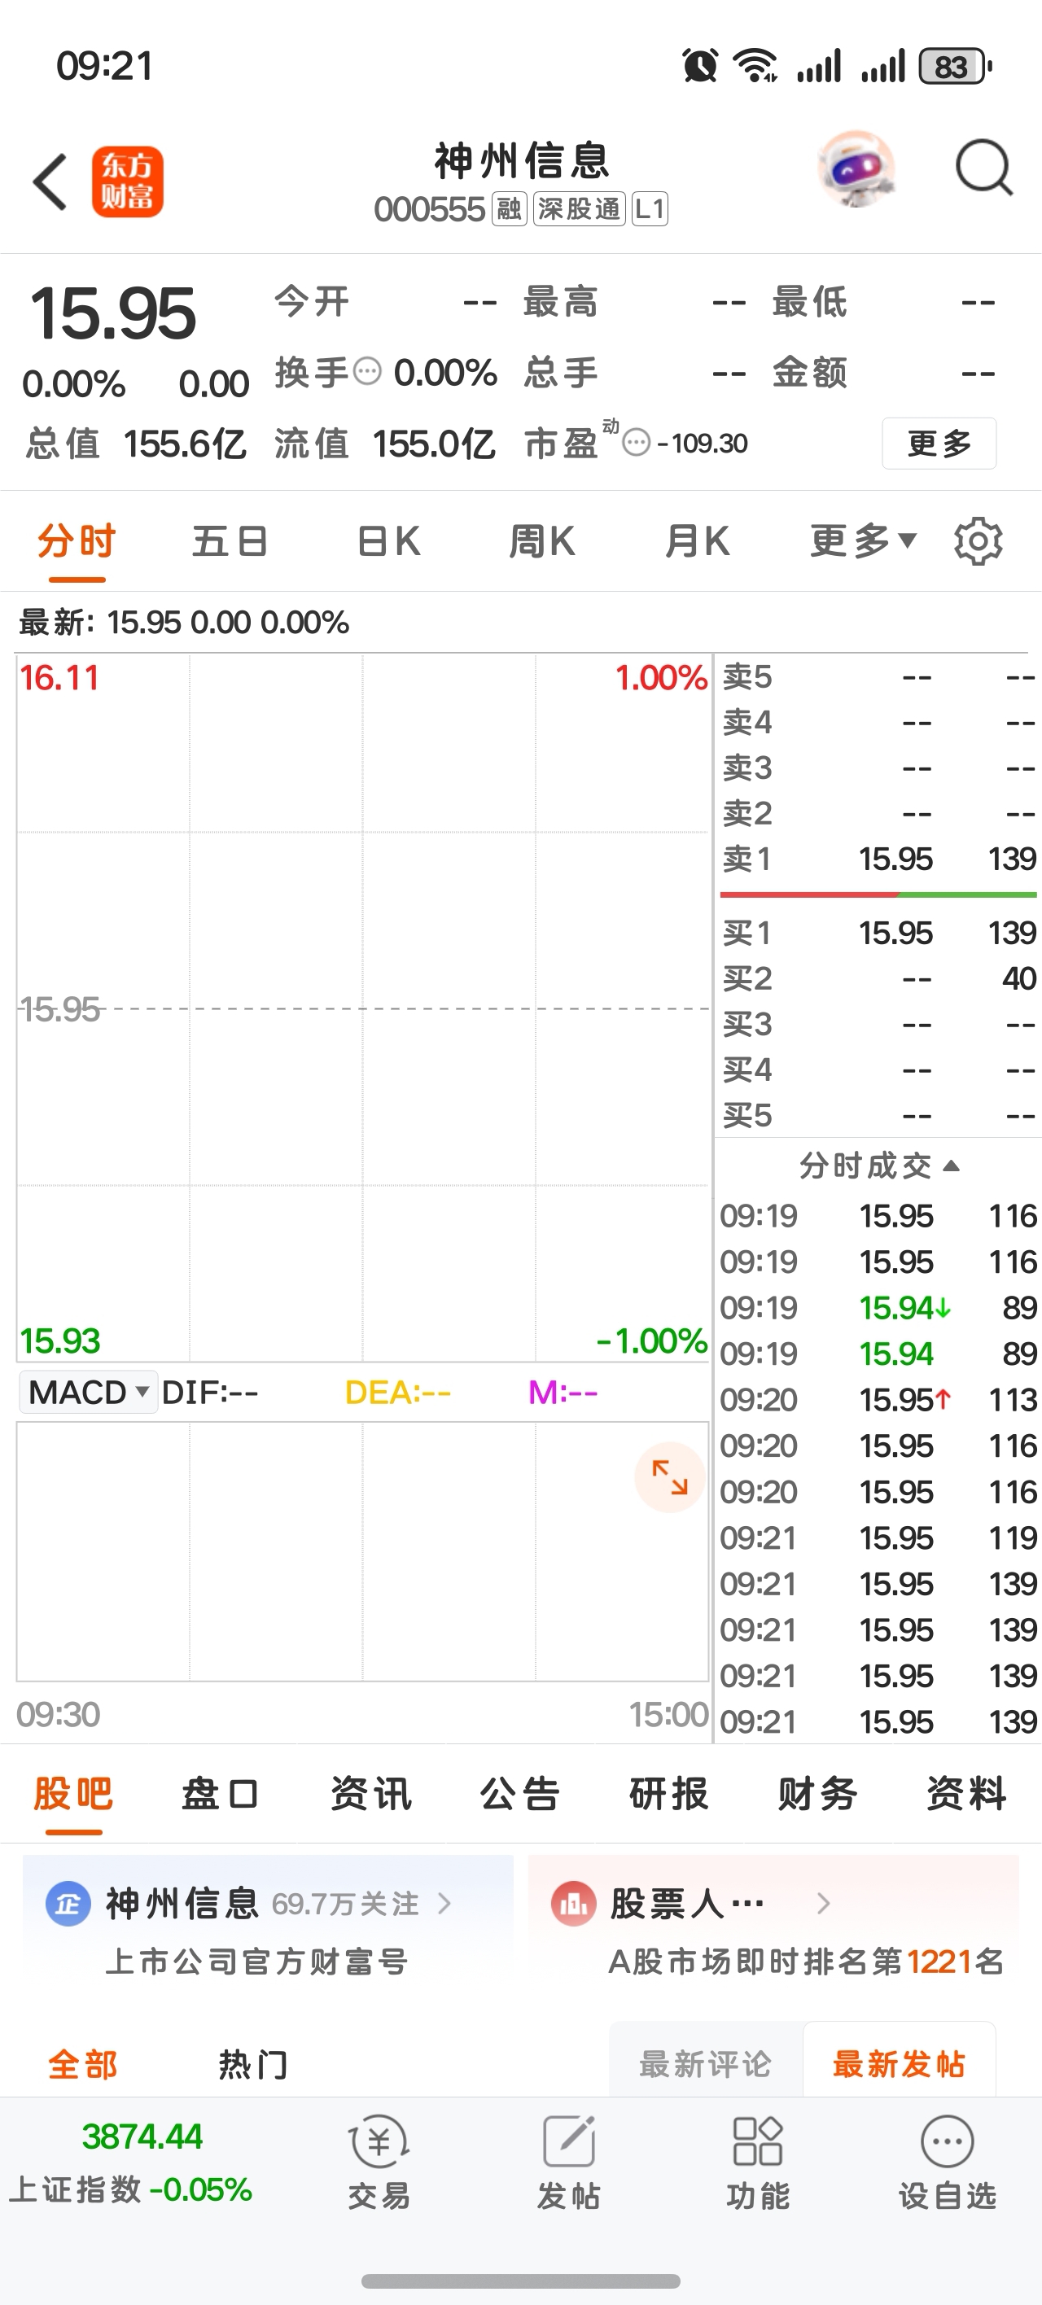Image resolution: width=1042 pixels, height=2305 pixels.
Task: Open the 更多 quote details button
Action: tap(939, 443)
